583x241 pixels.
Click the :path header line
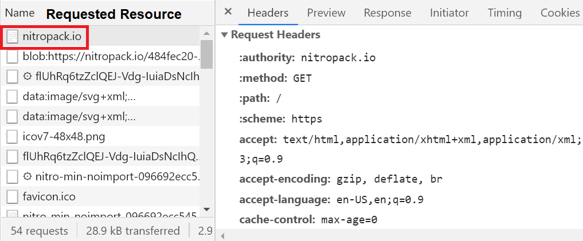coord(261,98)
